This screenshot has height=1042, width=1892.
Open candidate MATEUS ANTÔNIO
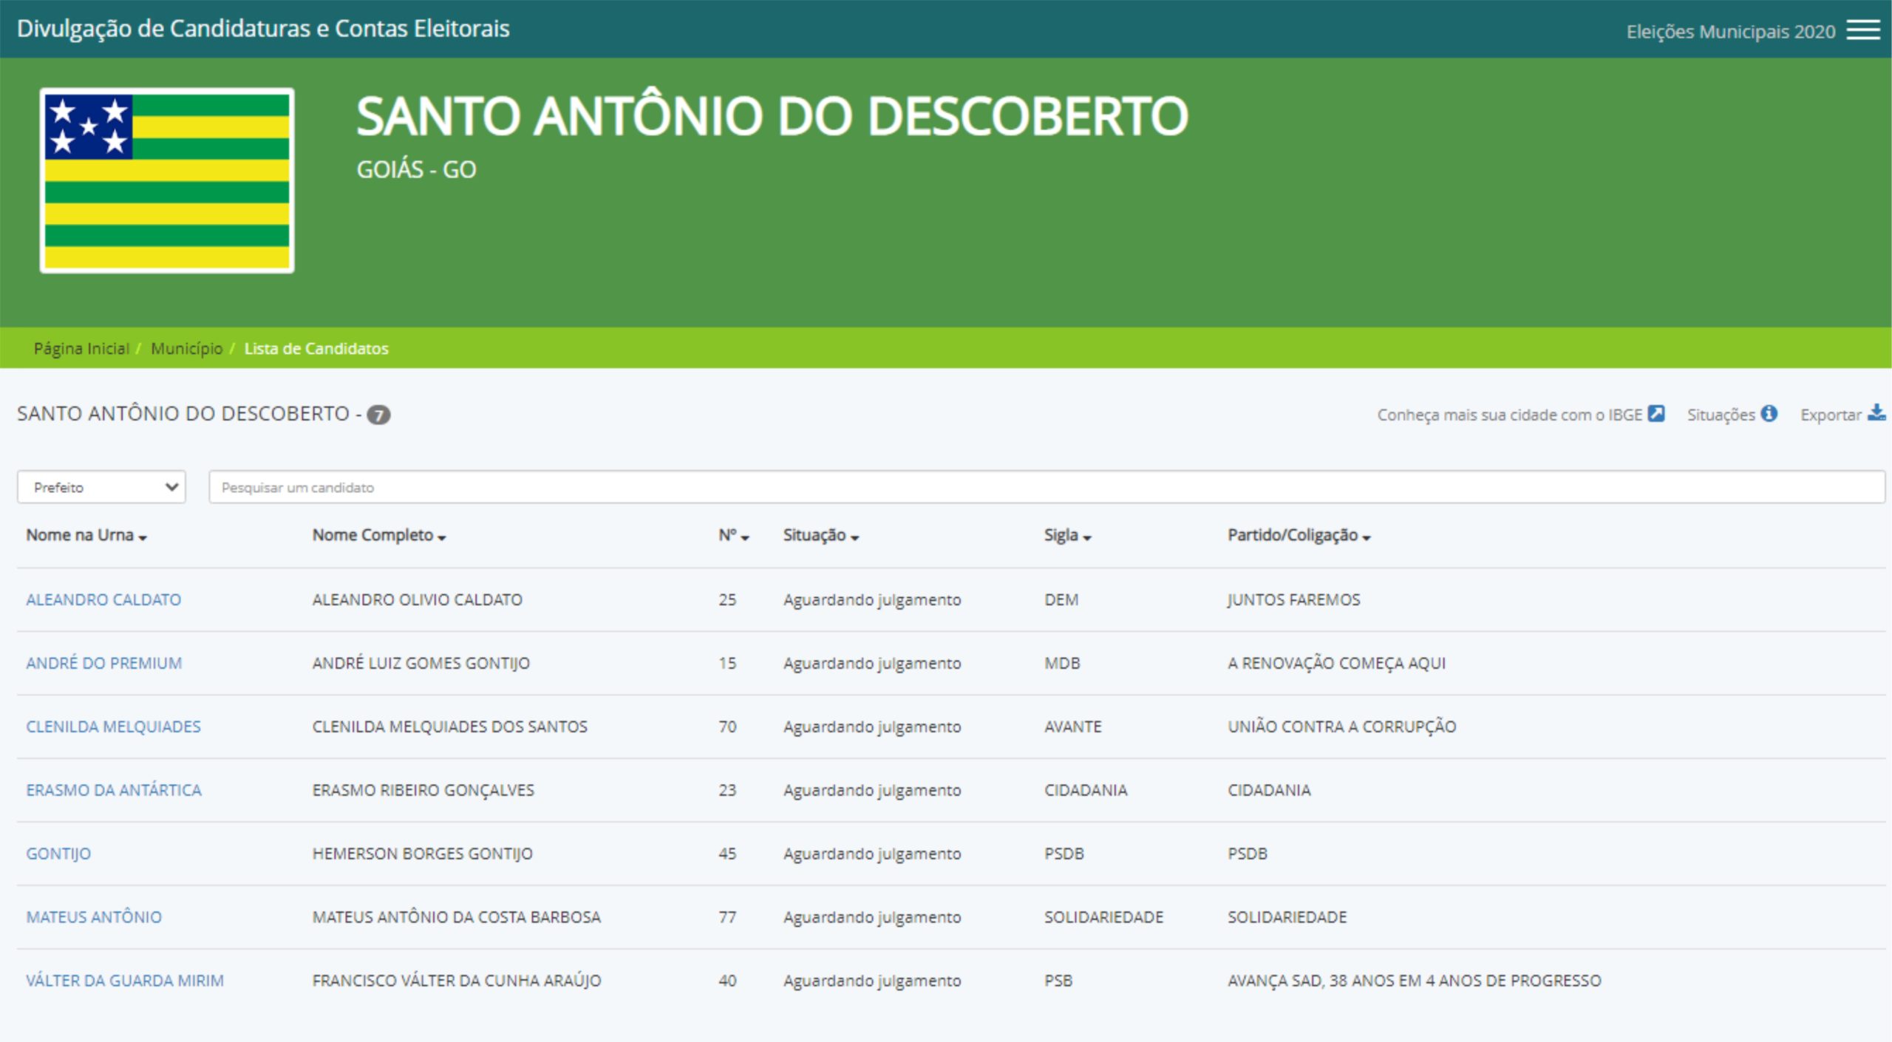pos(94,917)
